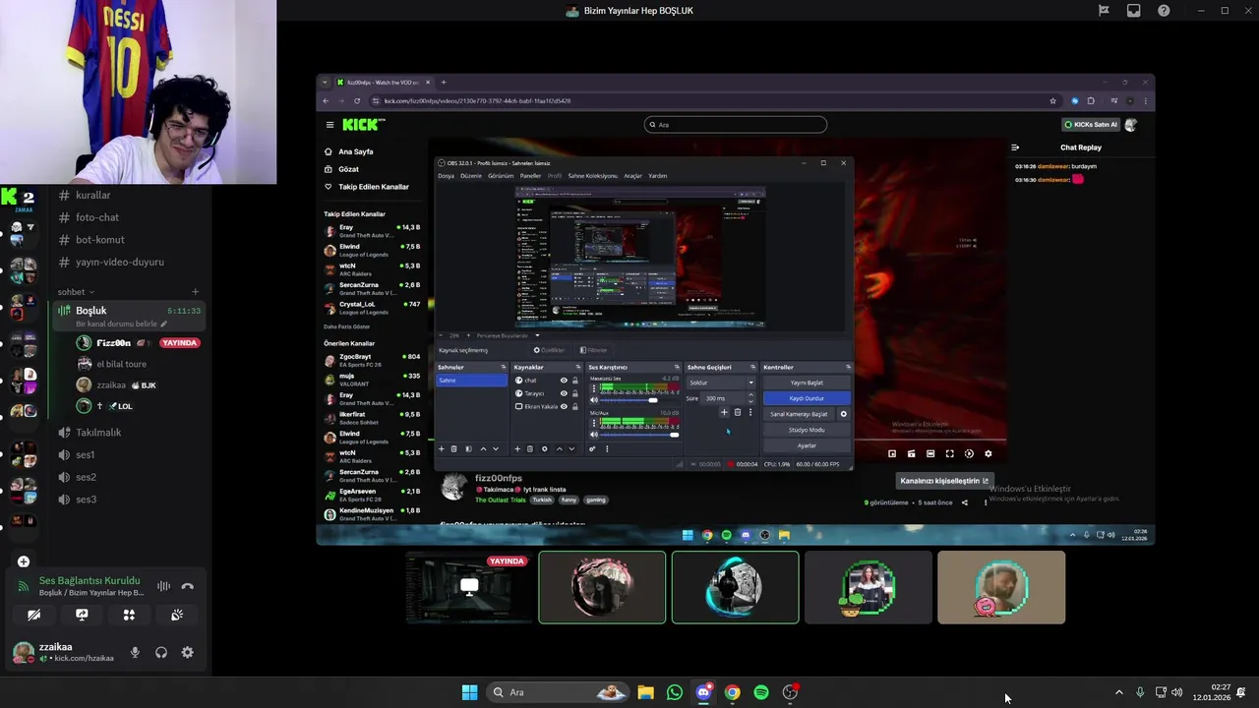Hide the Tarayıcı source eye icon
This screenshot has height=708, width=1259.
pyautogui.click(x=564, y=392)
